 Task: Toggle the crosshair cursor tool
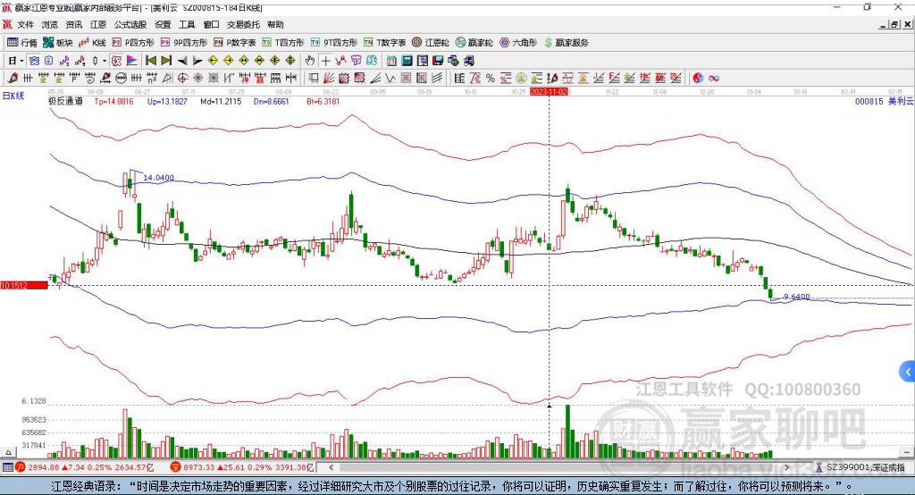pyautogui.click(x=326, y=61)
